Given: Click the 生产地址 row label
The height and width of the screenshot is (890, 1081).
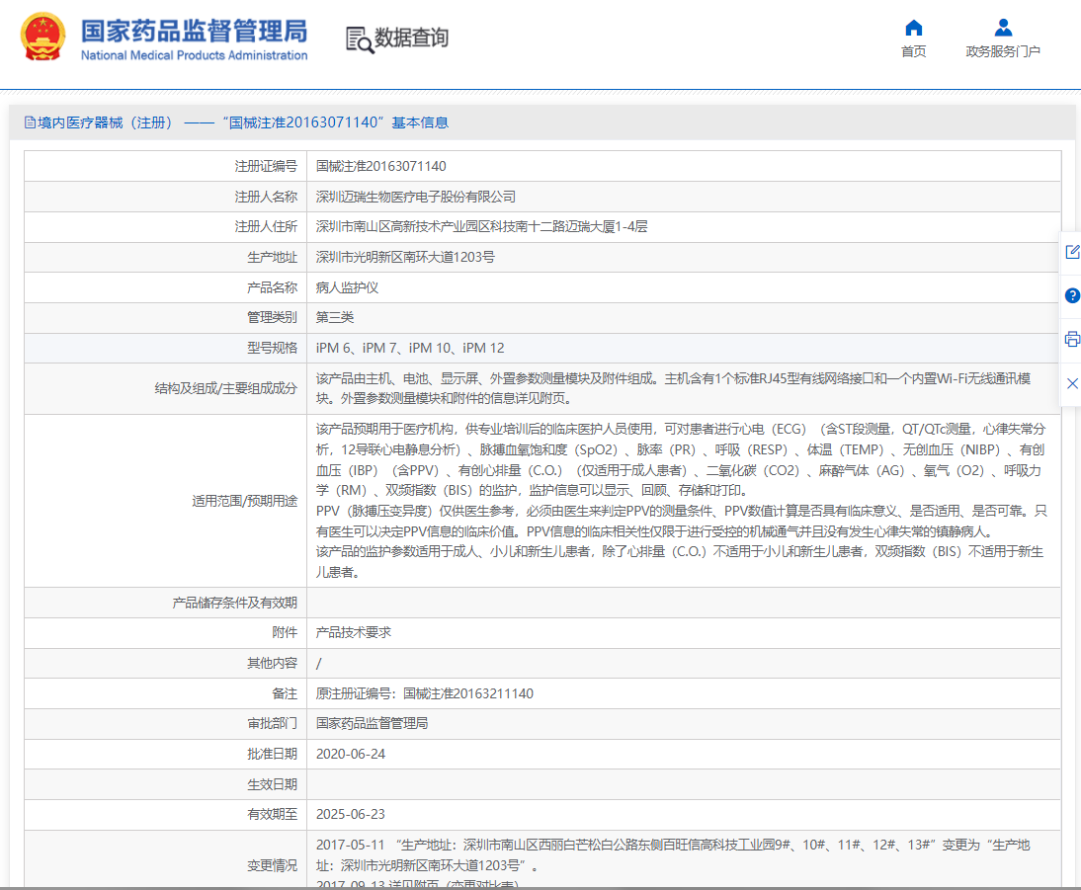Looking at the screenshot, I should pos(272,257).
